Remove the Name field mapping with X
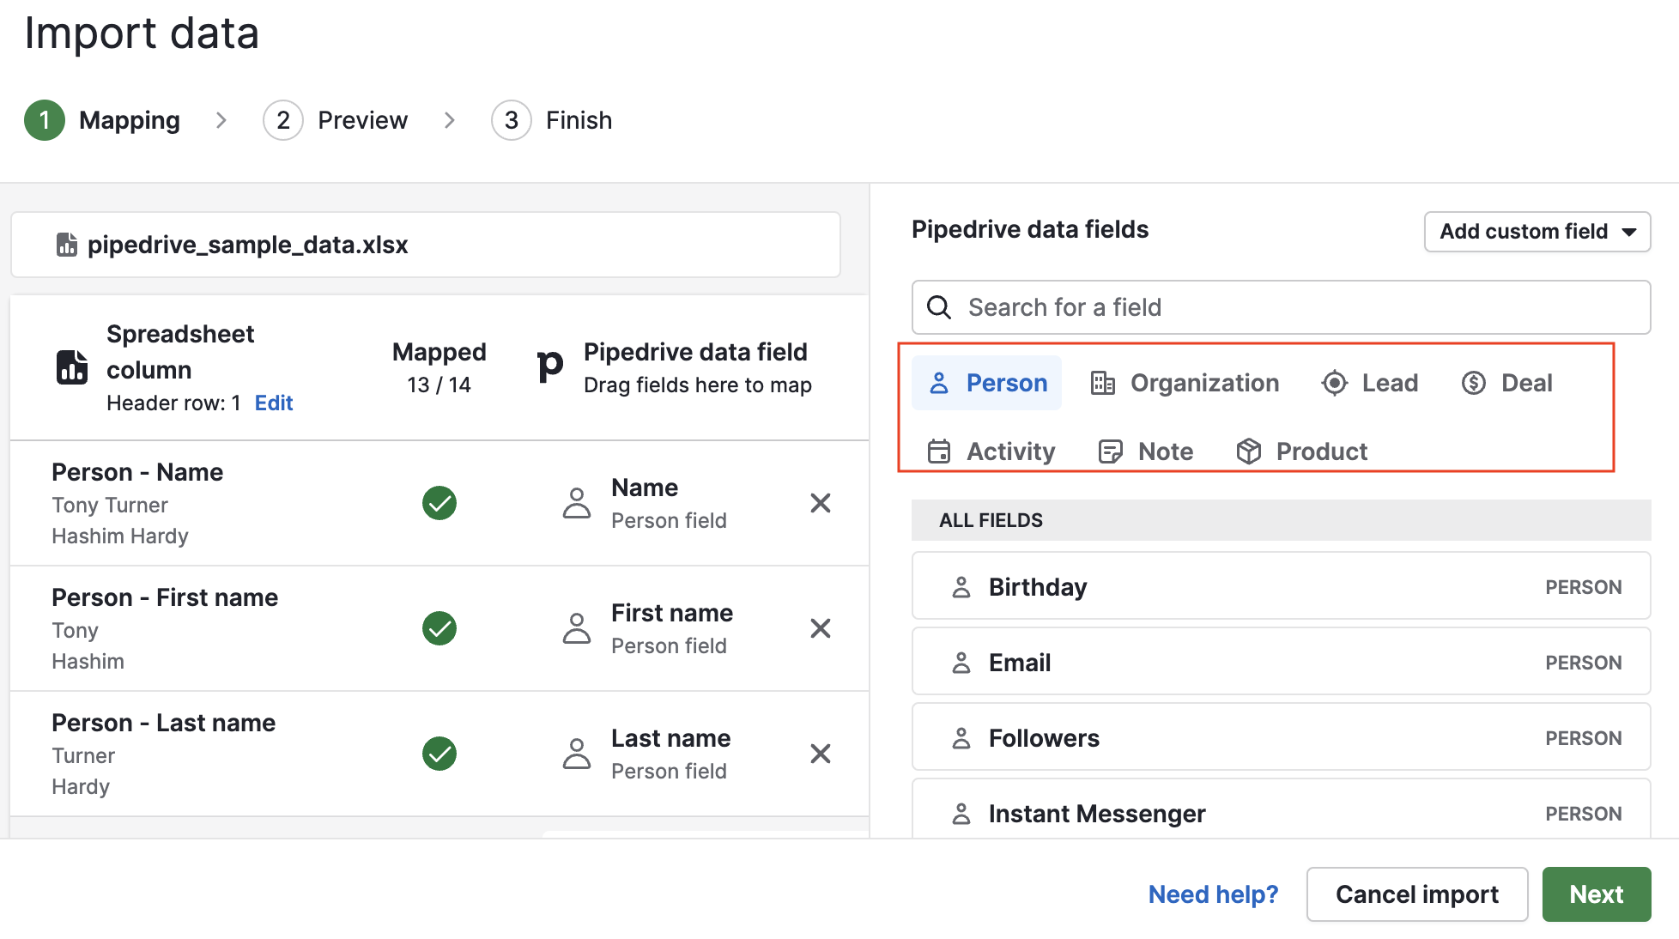1679x939 pixels. tap(821, 503)
